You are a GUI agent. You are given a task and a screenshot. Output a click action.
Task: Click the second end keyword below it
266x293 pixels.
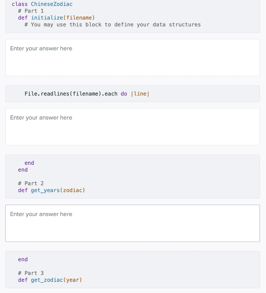pyautogui.click(x=23, y=170)
